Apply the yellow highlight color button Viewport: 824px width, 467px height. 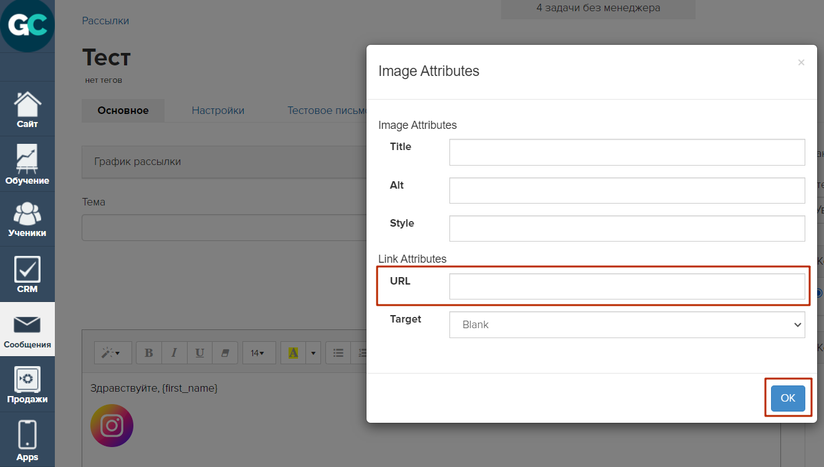pos(293,353)
